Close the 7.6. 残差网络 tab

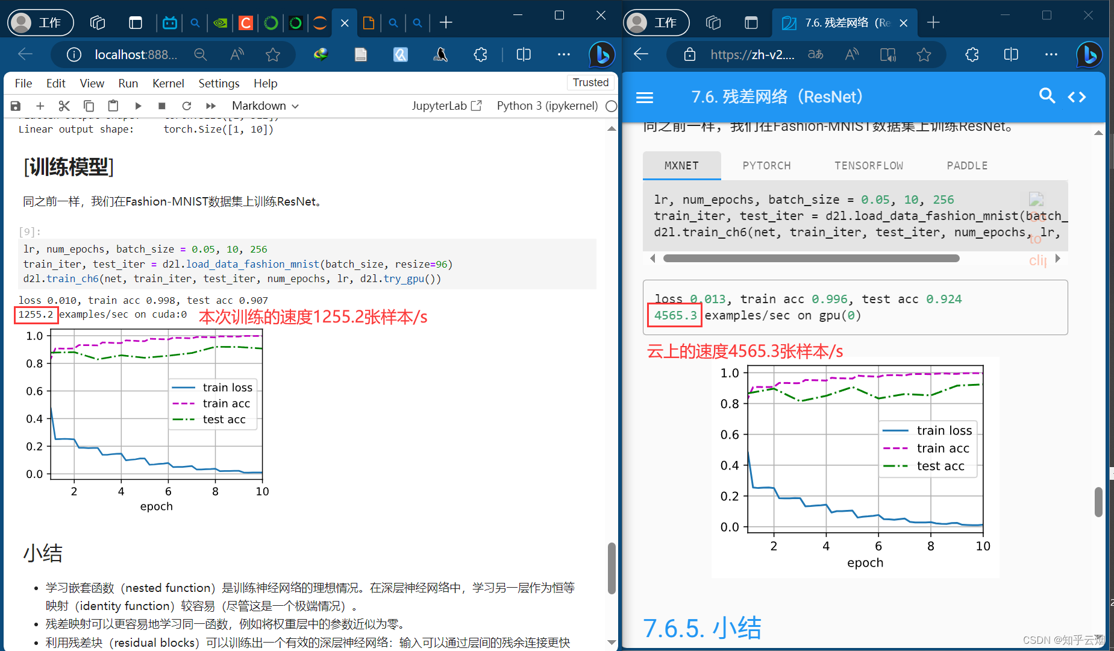pos(904,23)
